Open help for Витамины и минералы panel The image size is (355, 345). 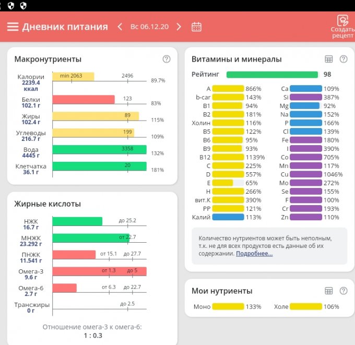(344, 59)
